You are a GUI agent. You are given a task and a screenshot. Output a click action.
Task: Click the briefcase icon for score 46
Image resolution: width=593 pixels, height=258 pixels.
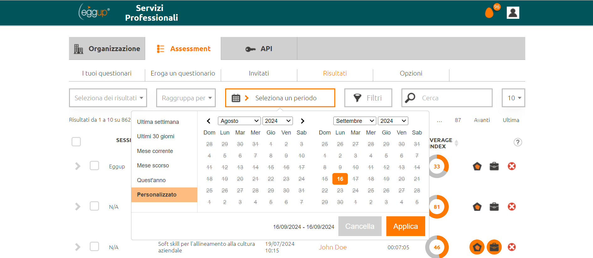coord(494,247)
